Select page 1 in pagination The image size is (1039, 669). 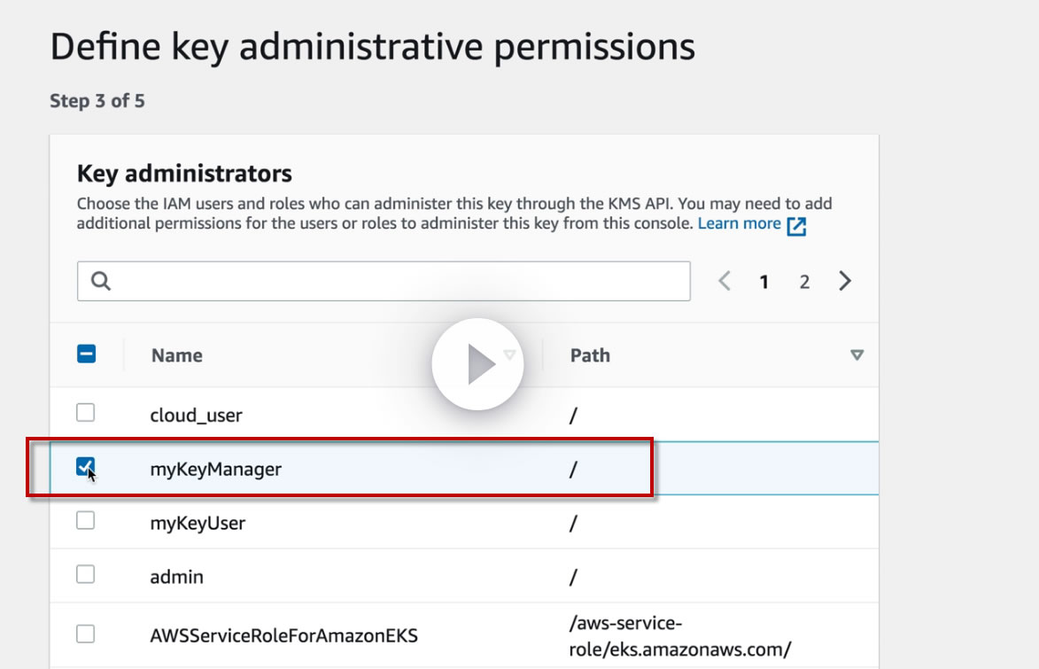point(764,282)
